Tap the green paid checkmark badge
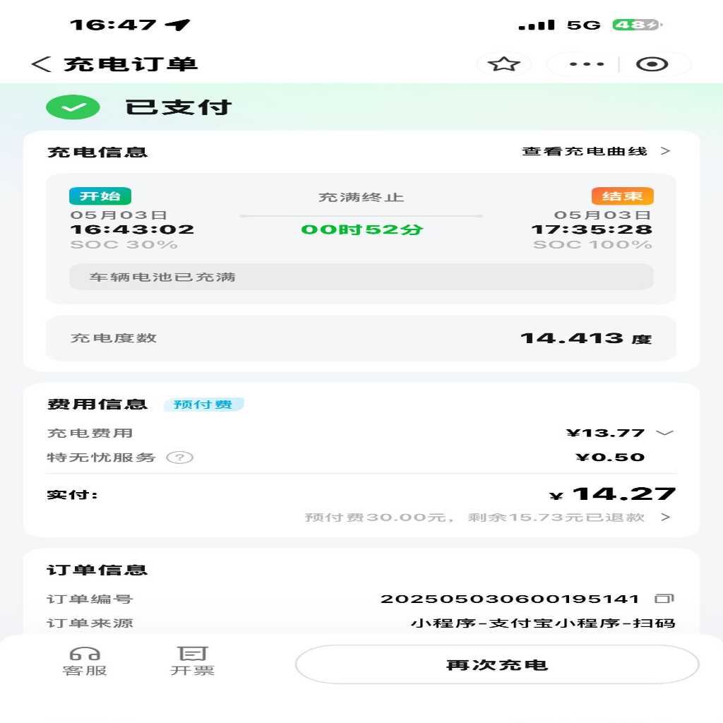 coord(73,107)
